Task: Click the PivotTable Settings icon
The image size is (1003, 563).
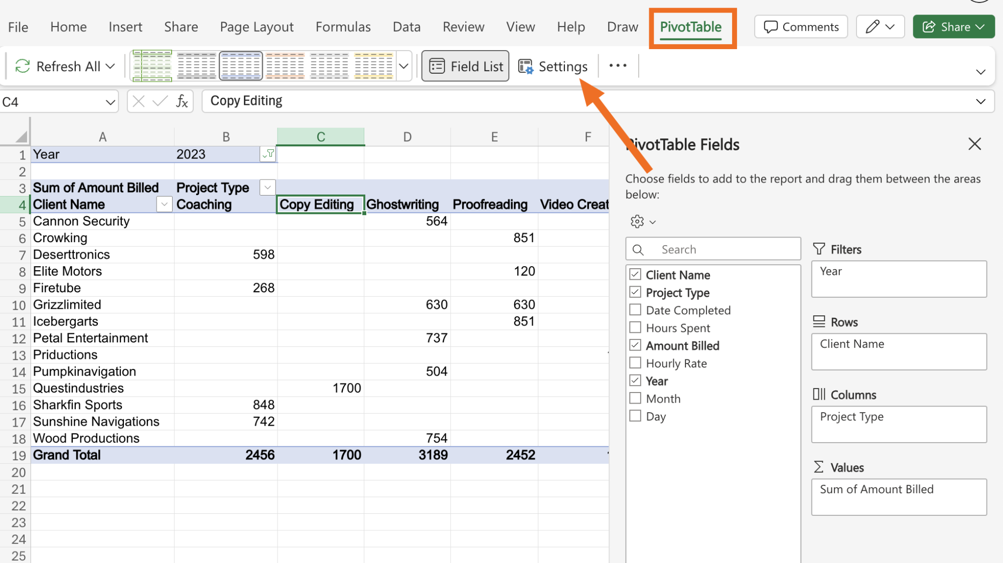Action: point(525,66)
